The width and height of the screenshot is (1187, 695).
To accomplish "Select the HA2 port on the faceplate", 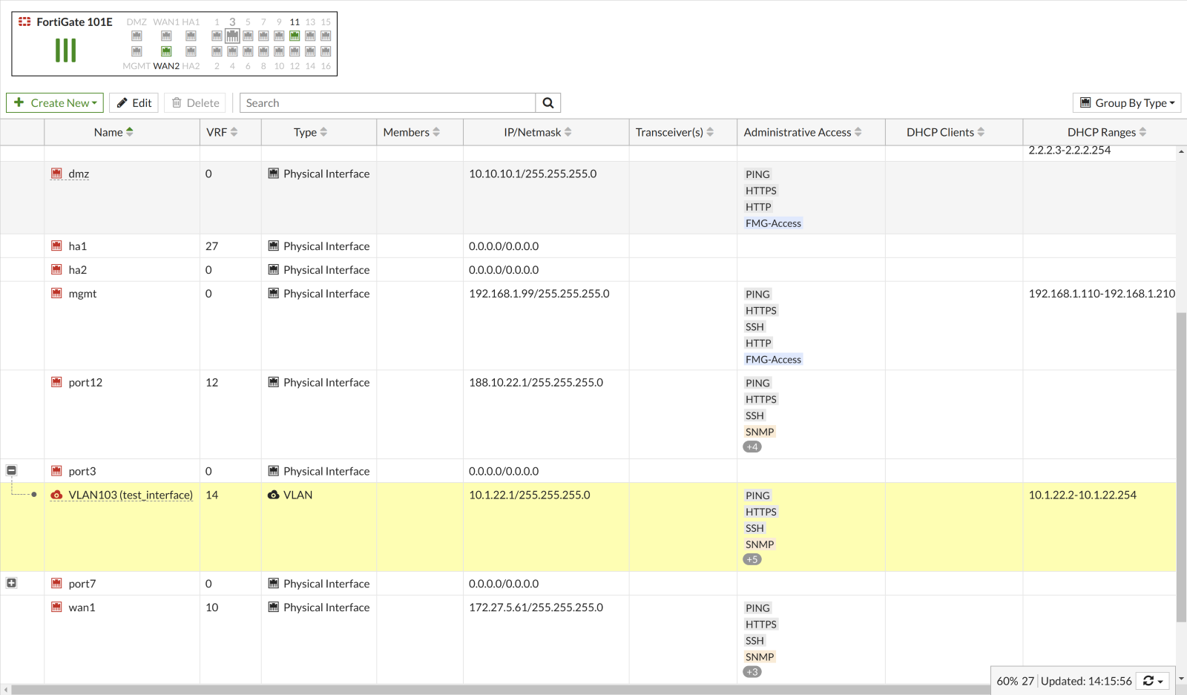I will [191, 51].
